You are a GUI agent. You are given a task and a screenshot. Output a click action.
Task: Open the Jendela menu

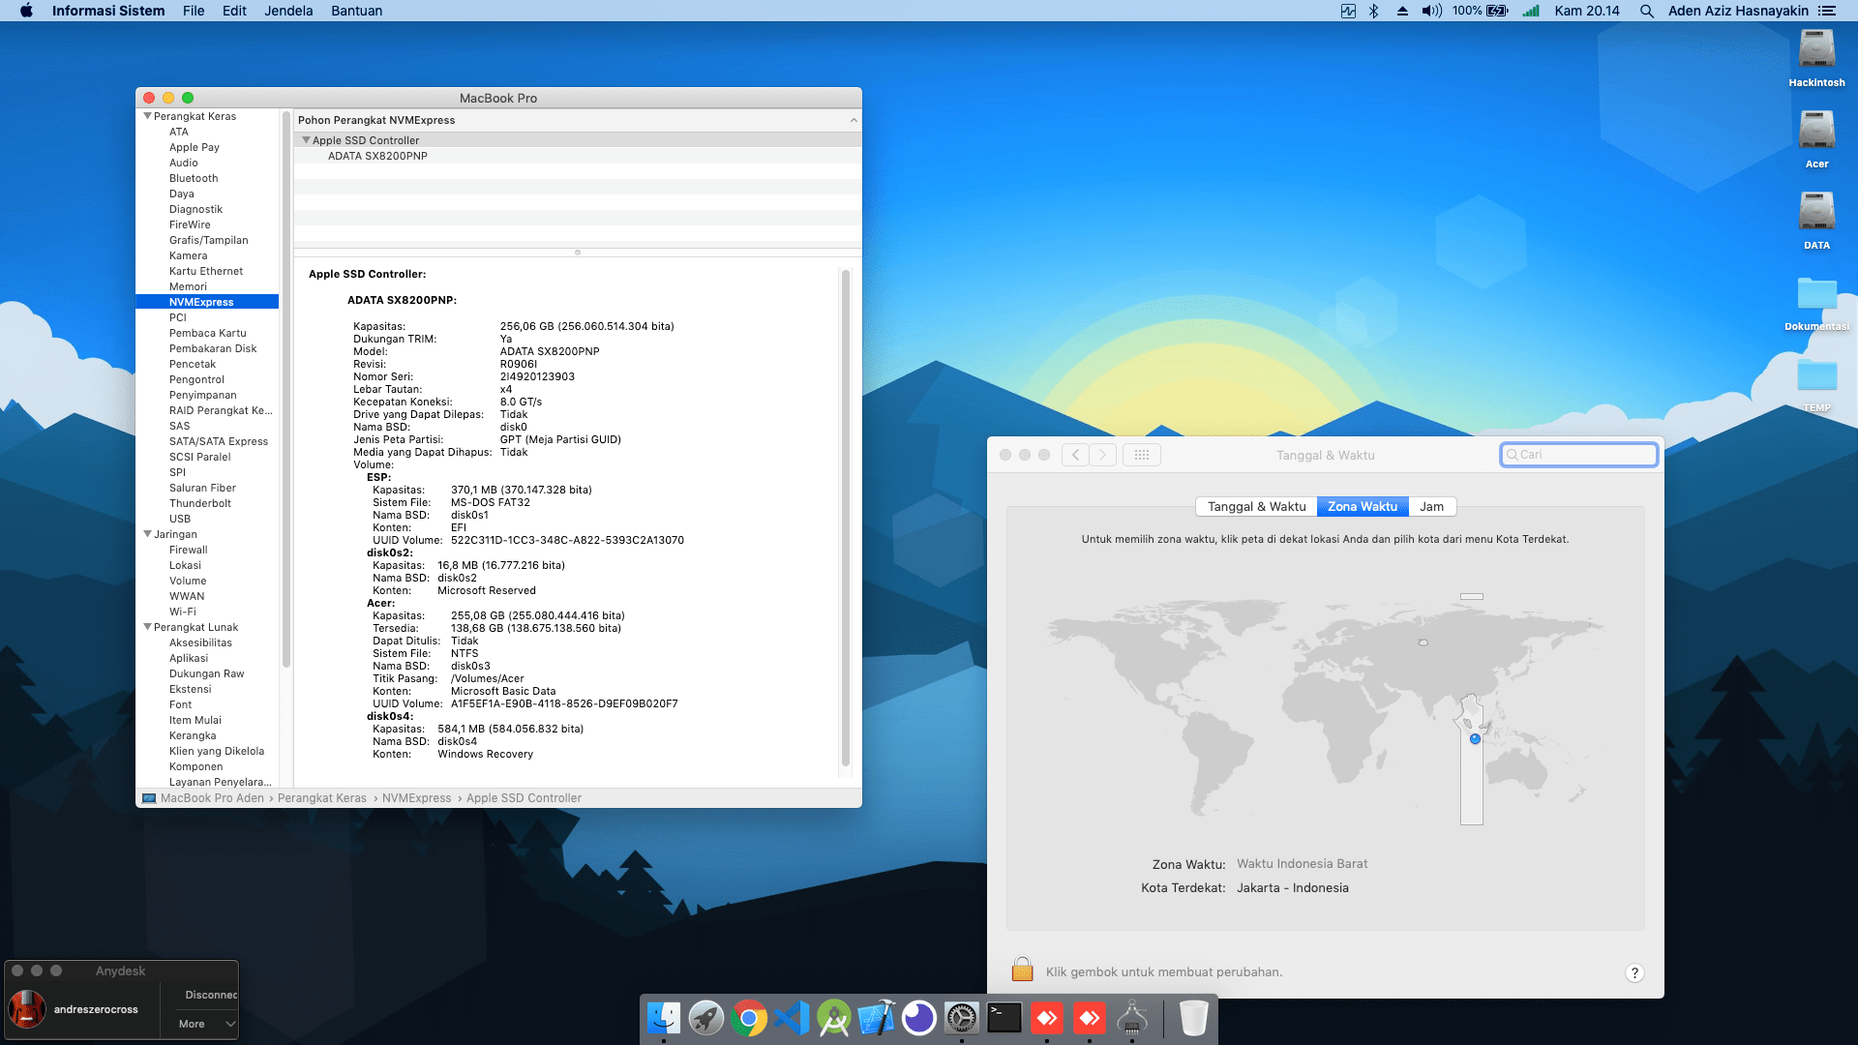[288, 11]
